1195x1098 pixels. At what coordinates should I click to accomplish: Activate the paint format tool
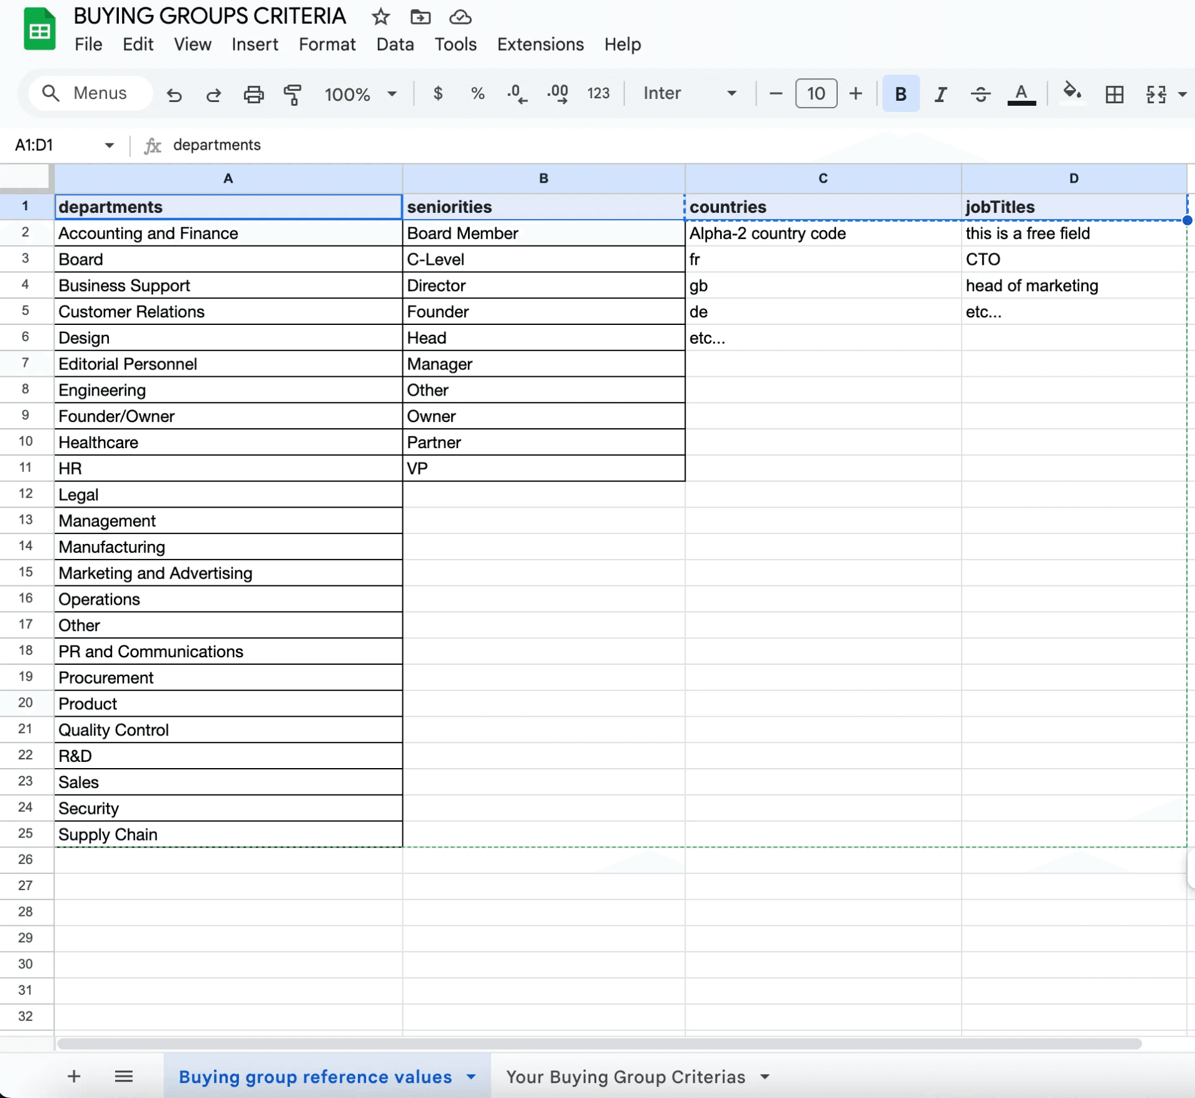[292, 94]
